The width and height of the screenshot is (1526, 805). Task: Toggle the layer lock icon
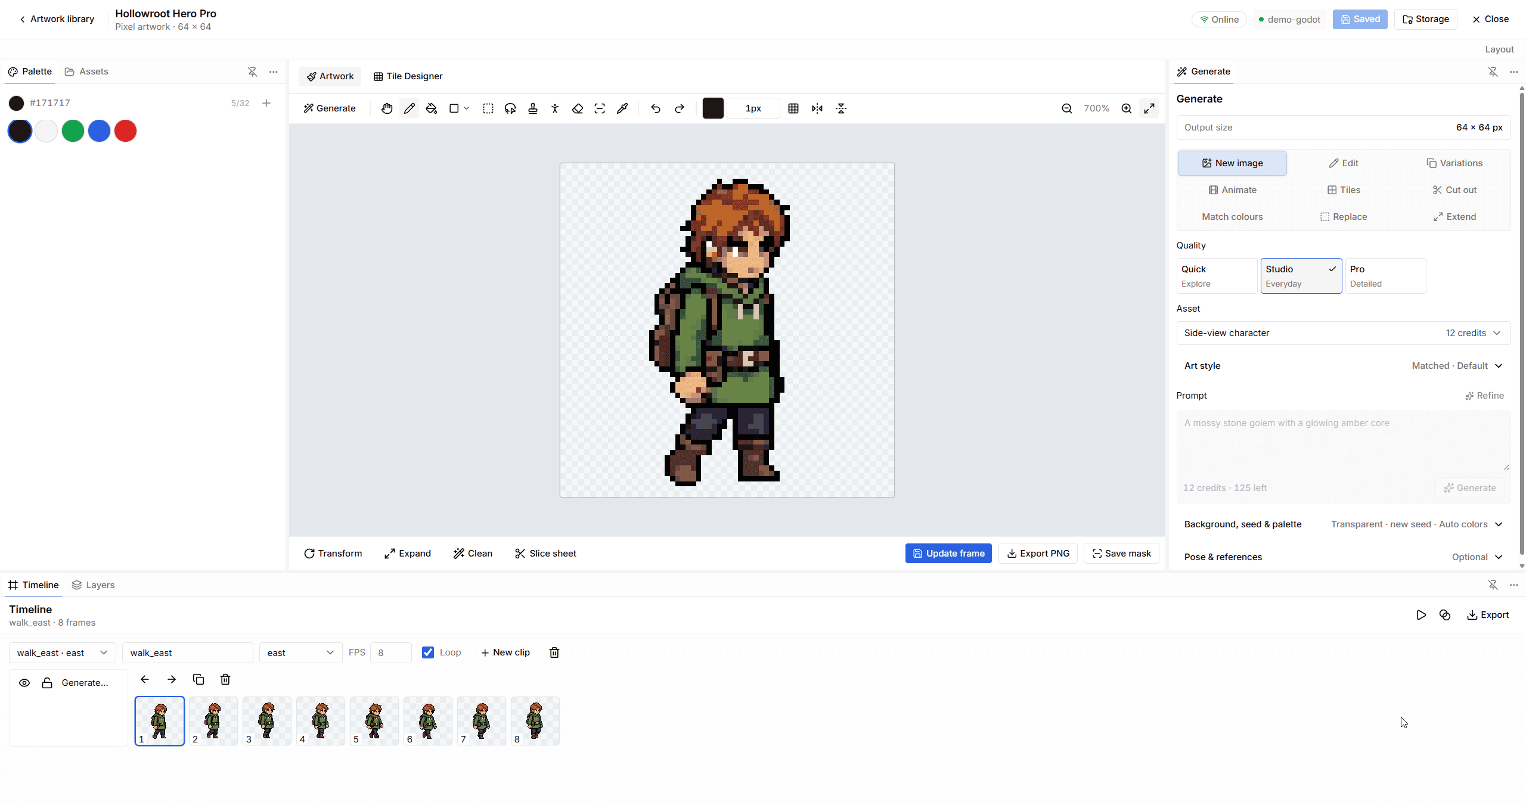coord(47,683)
